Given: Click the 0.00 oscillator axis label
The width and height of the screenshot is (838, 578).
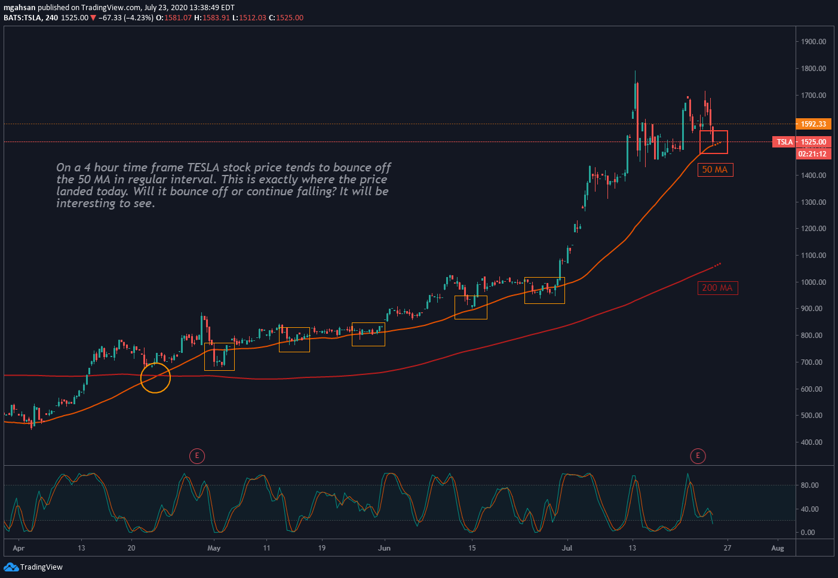Looking at the screenshot, I should [x=808, y=533].
